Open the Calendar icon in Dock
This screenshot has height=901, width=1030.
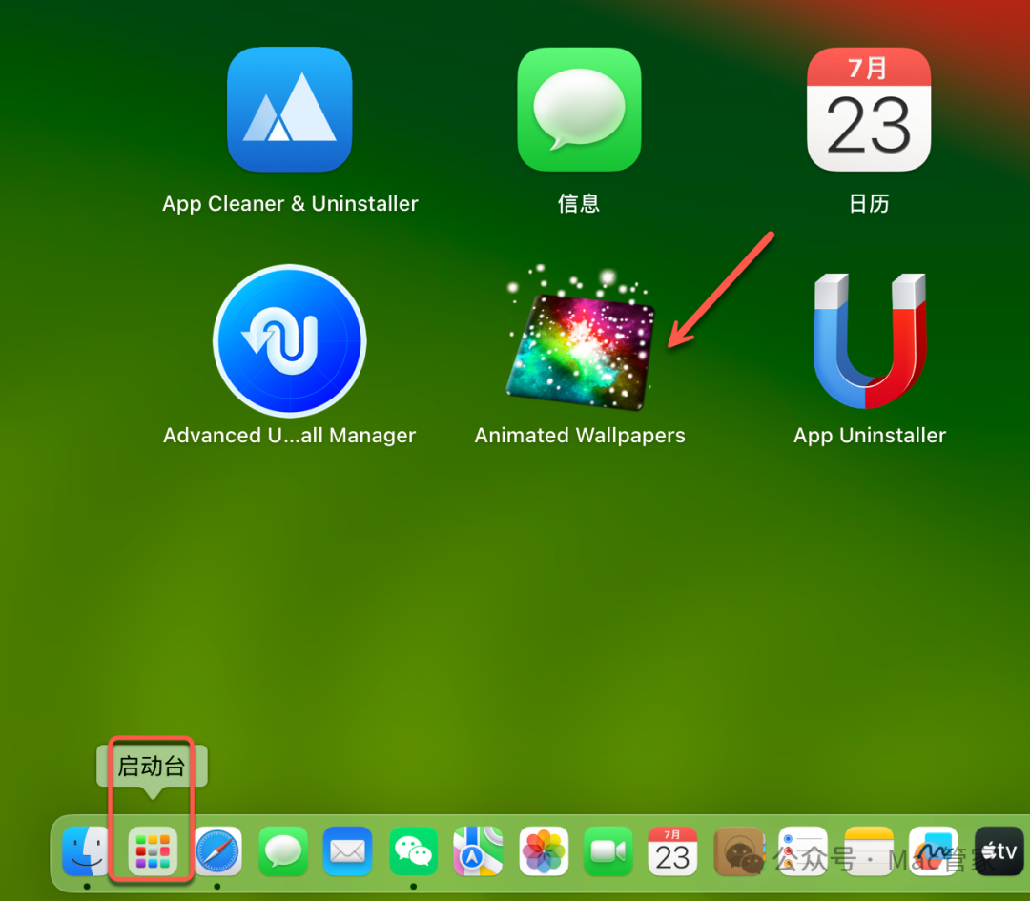click(672, 851)
